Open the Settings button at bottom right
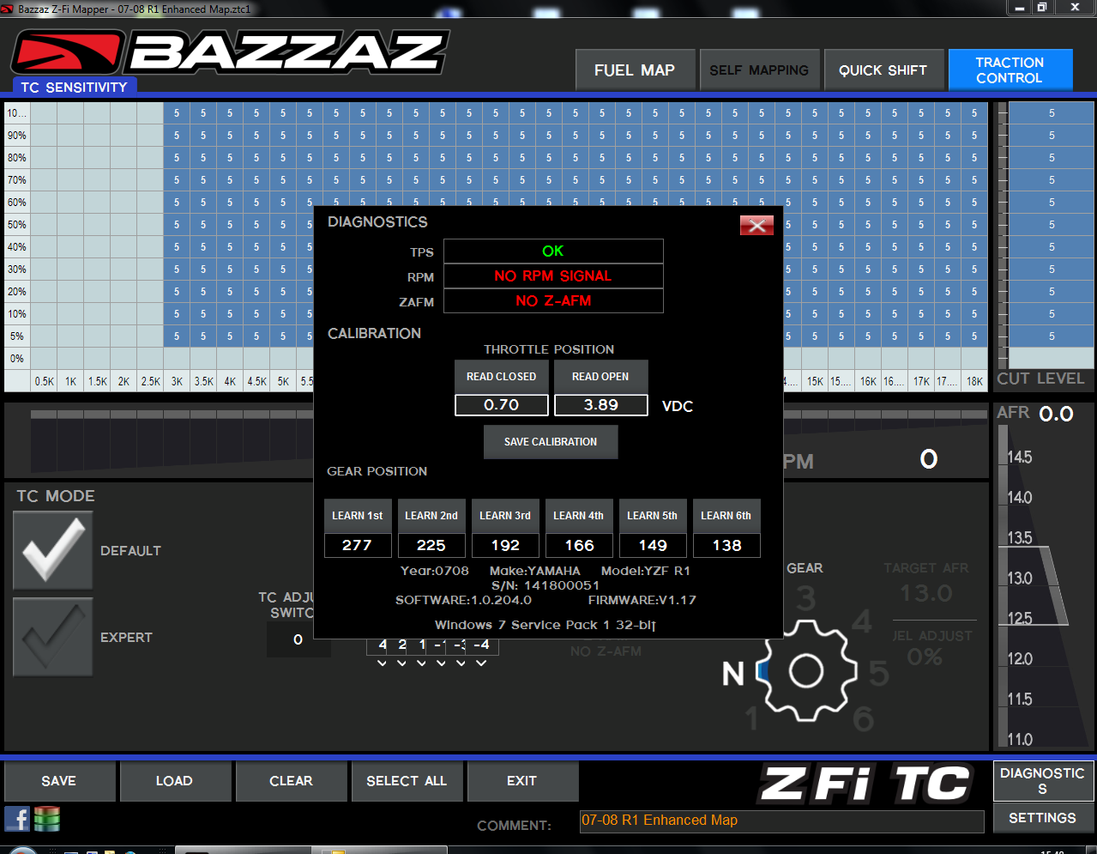 (x=1042, y=818)
